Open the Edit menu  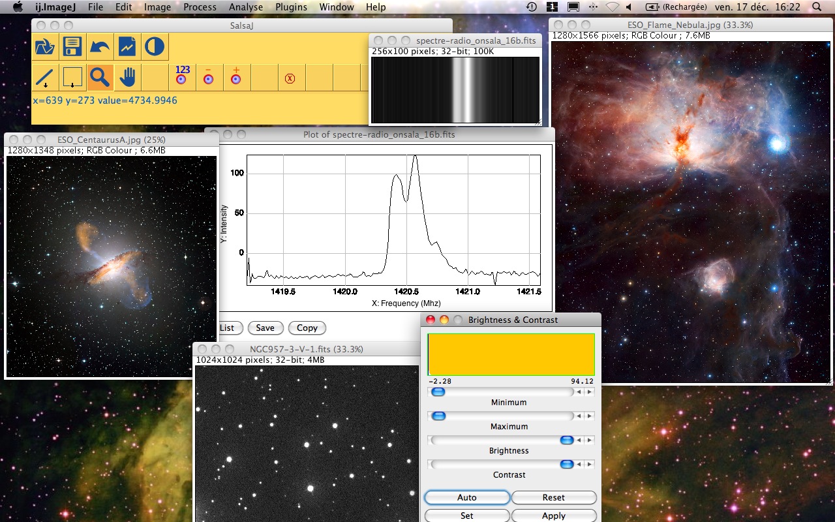pyautogui.click(x=123, y=7)
